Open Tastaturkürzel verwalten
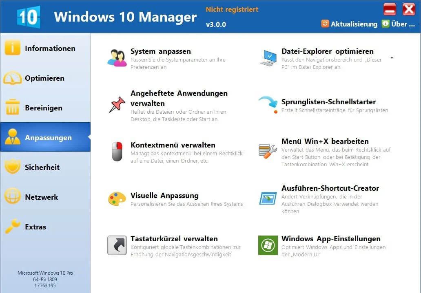421x293 pixels. (174, 238)
